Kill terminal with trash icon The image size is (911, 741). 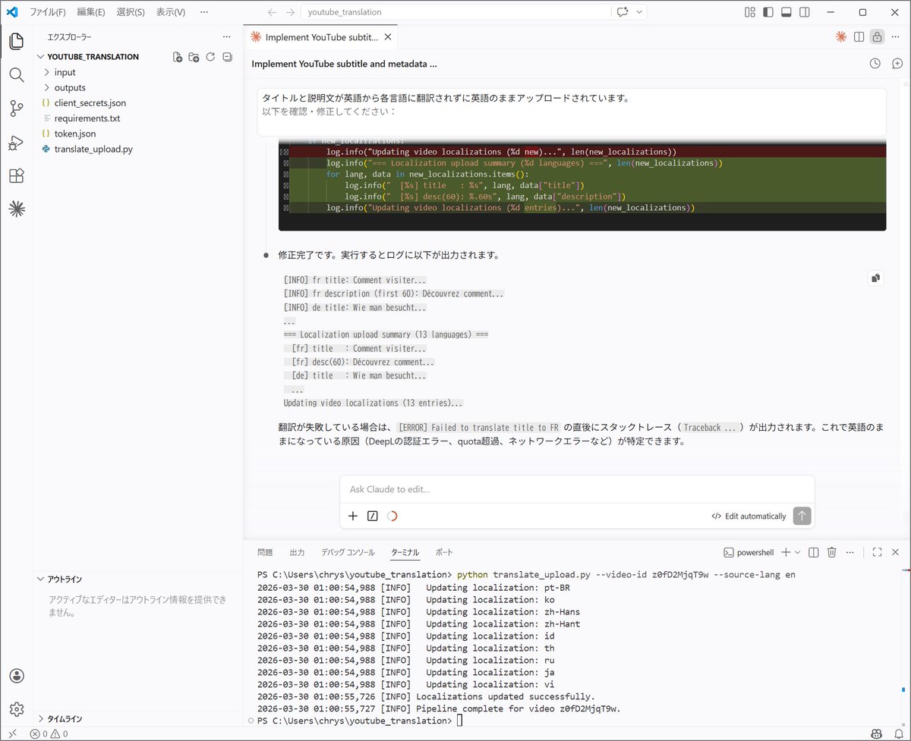832,552
